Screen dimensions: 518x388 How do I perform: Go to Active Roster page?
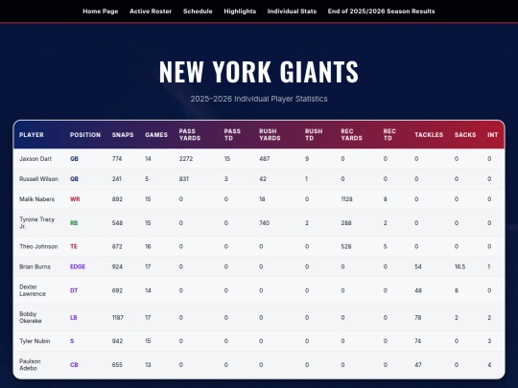(151, 11)
